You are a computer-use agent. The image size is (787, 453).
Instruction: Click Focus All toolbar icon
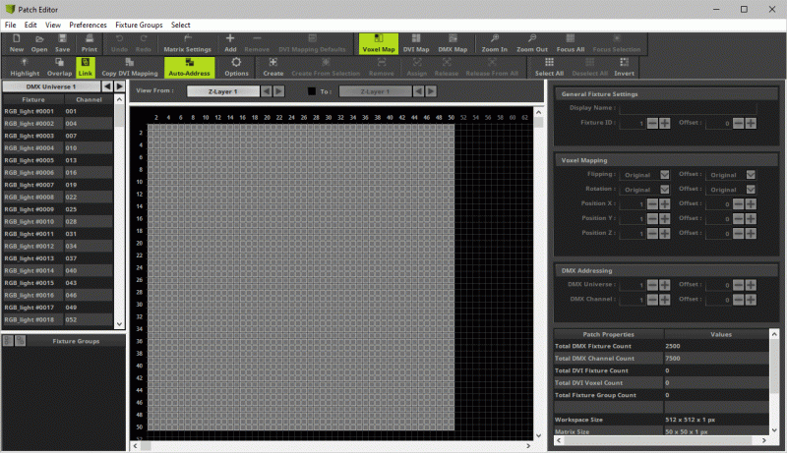point(571,43)
